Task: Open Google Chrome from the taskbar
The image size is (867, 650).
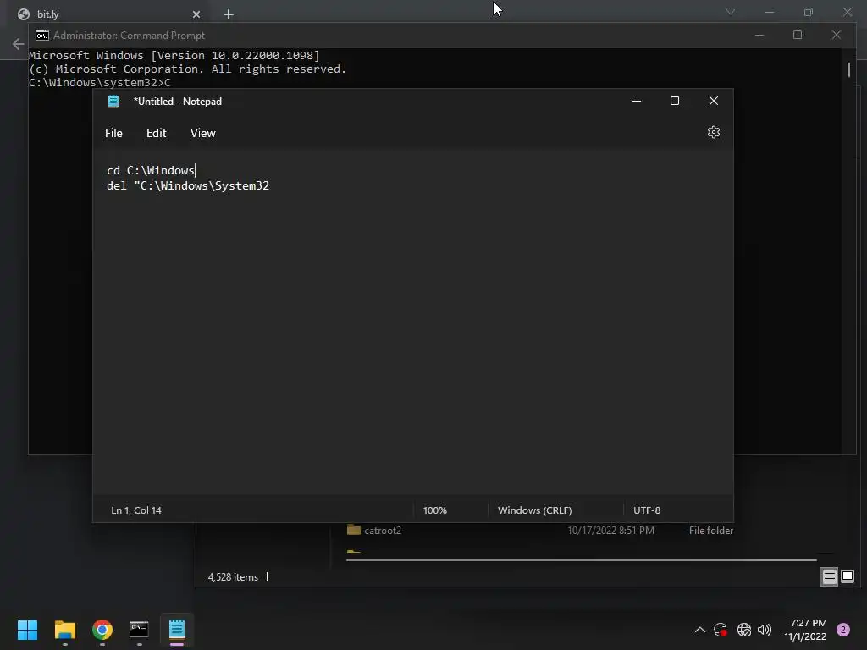Action: click(x=102, y=630)
